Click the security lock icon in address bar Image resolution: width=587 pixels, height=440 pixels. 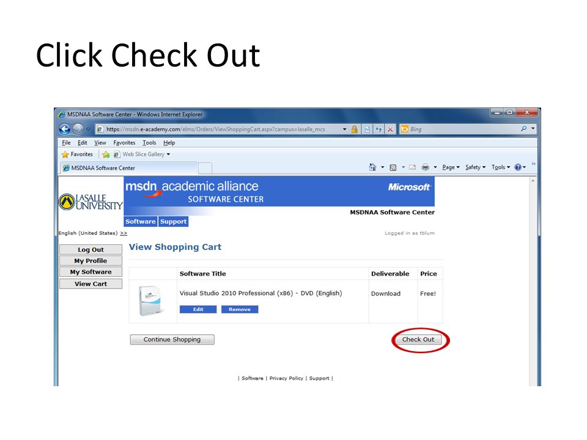(354, 129)
